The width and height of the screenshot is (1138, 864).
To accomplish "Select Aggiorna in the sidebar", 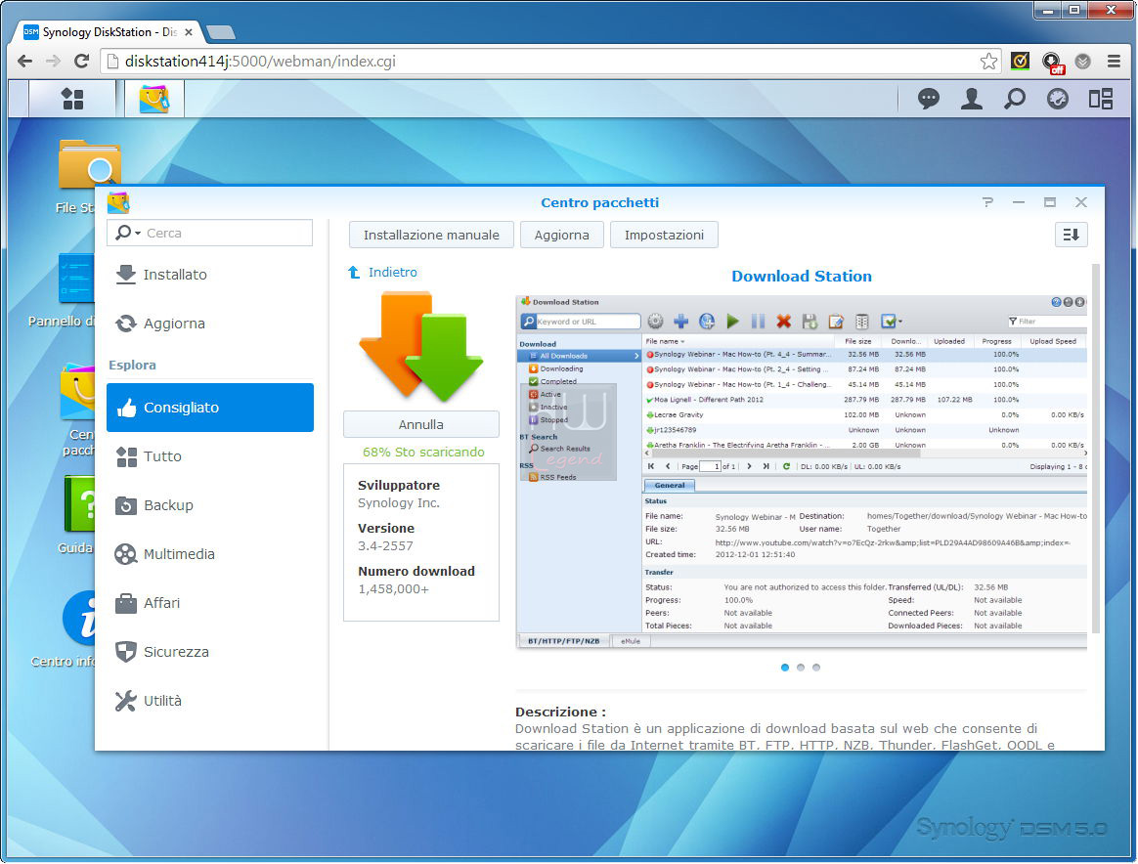I will tap(210, 324).
